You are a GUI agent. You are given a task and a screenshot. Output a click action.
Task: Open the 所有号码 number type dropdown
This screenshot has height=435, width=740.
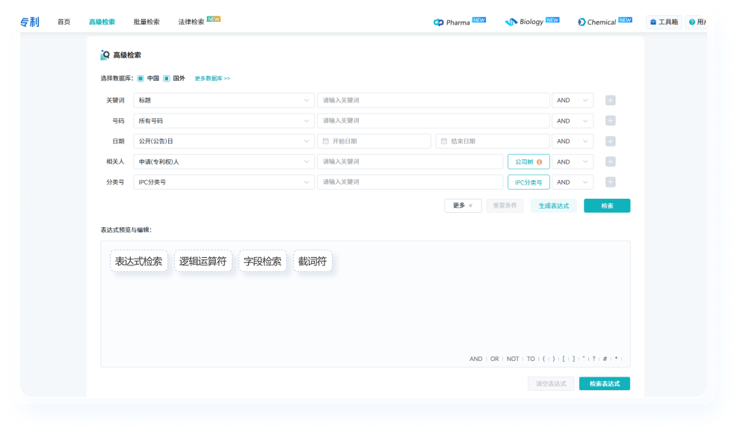(223, 121)
